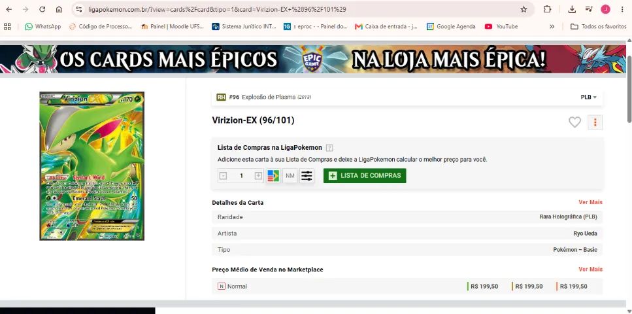This screenshot has width=632, height=314.
Task: Click the Rara Holográfica (PLB) rarity value
Action: tap(569, 217)
